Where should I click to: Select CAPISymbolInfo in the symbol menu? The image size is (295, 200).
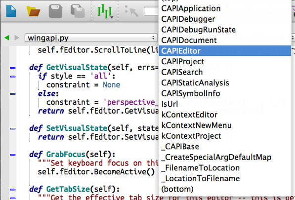coord(225,94)
